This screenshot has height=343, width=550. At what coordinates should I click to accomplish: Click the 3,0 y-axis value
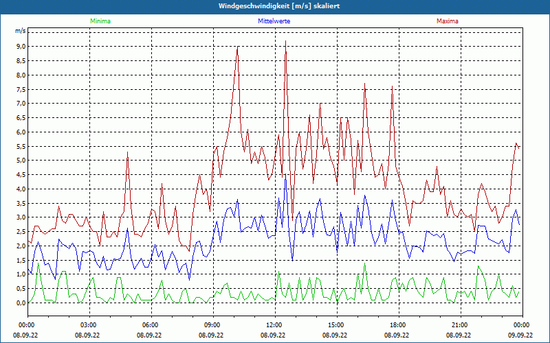click(21, 217)
